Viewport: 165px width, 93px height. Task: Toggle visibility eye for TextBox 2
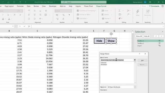pos(160,43)
